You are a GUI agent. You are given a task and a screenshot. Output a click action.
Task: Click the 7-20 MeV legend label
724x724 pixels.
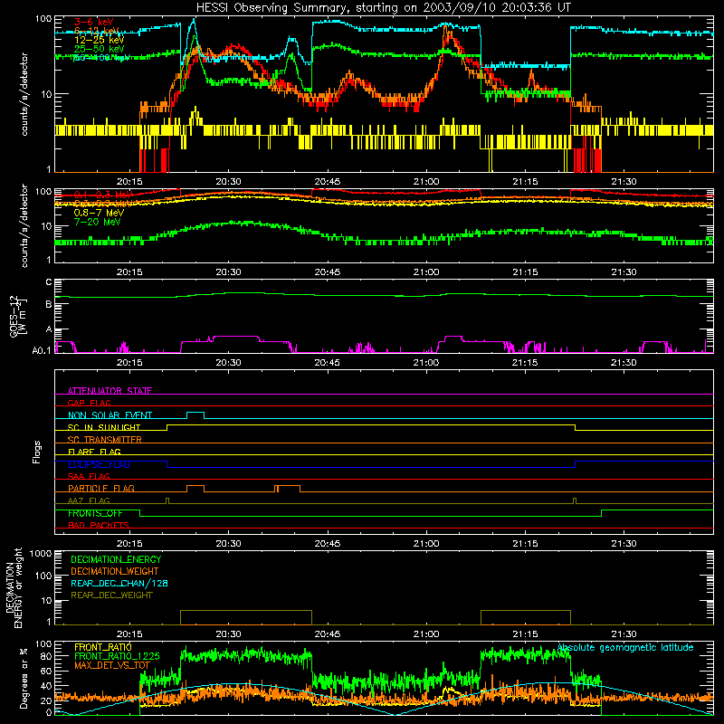[97, 222]
